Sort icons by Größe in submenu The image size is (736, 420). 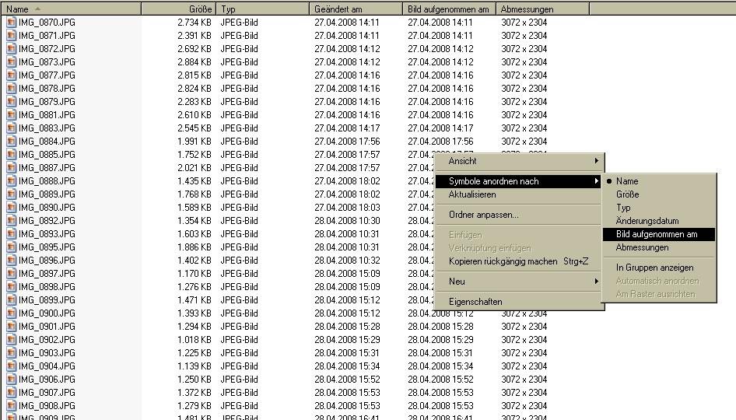click(x=627, y=194)
